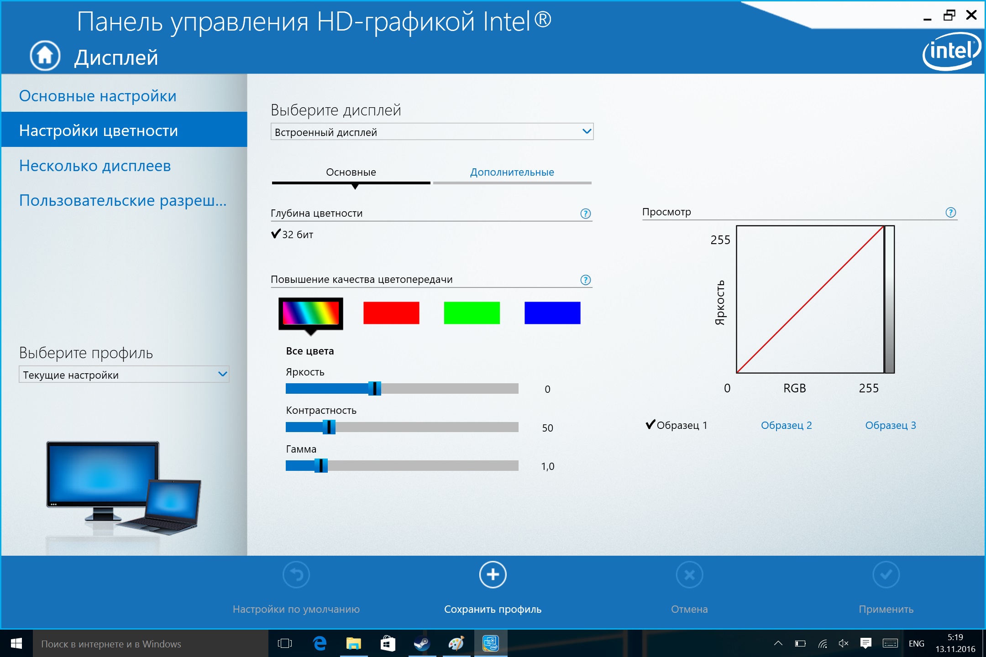Switch to Дополнительные tab
Image resolution: width=986 pixels, height=657 pixels.
click(512, 173)
